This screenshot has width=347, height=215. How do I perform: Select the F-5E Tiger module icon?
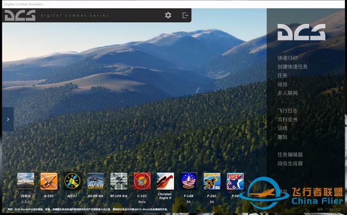pos(235,181)
